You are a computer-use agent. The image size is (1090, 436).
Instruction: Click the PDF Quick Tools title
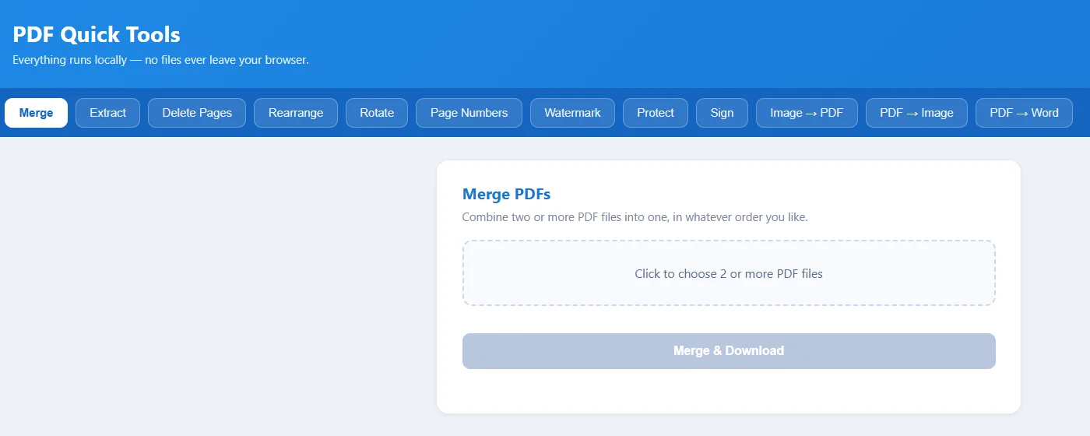tap(97, 35)
